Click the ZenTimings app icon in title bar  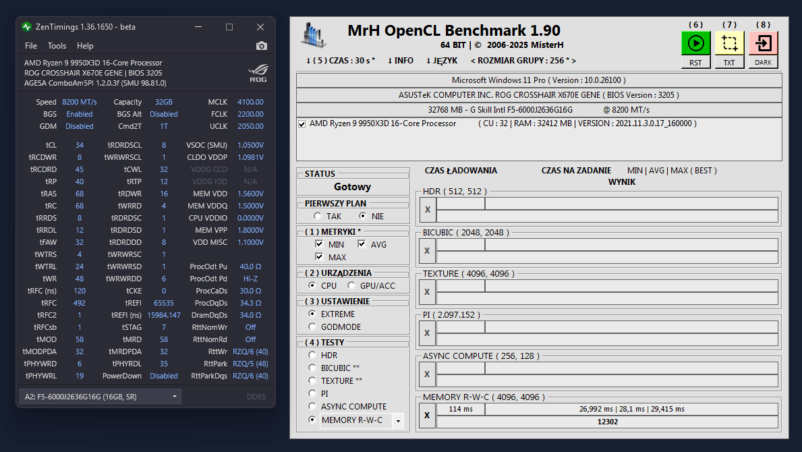(26, 26)
